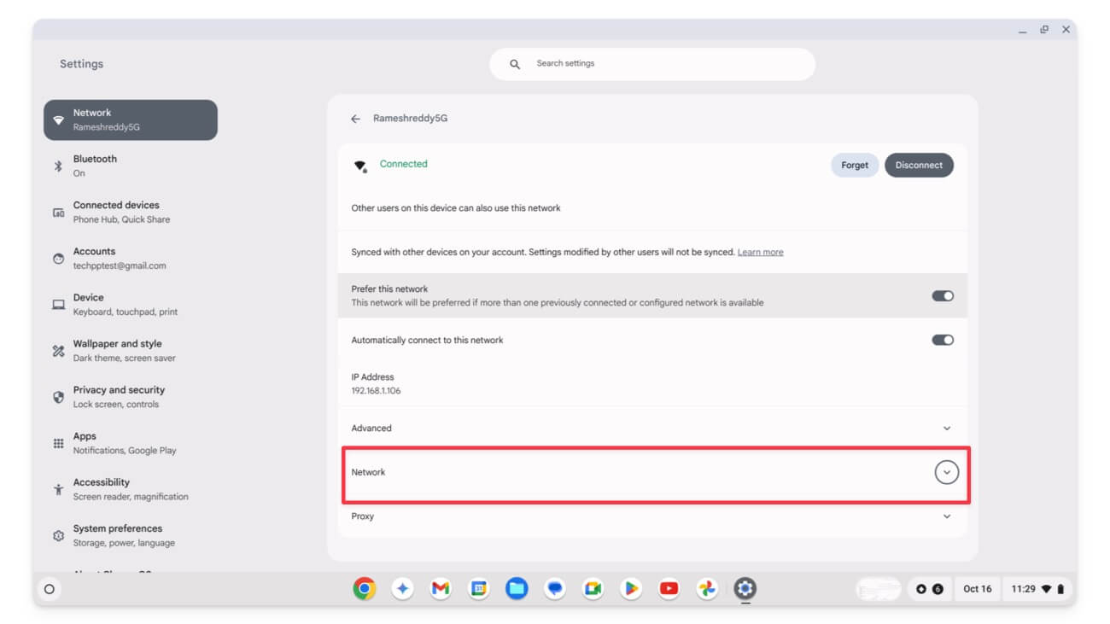The width and height of the screenshot is (1110, 624).
Task: Open the launcher circle button
Action: 50,589
